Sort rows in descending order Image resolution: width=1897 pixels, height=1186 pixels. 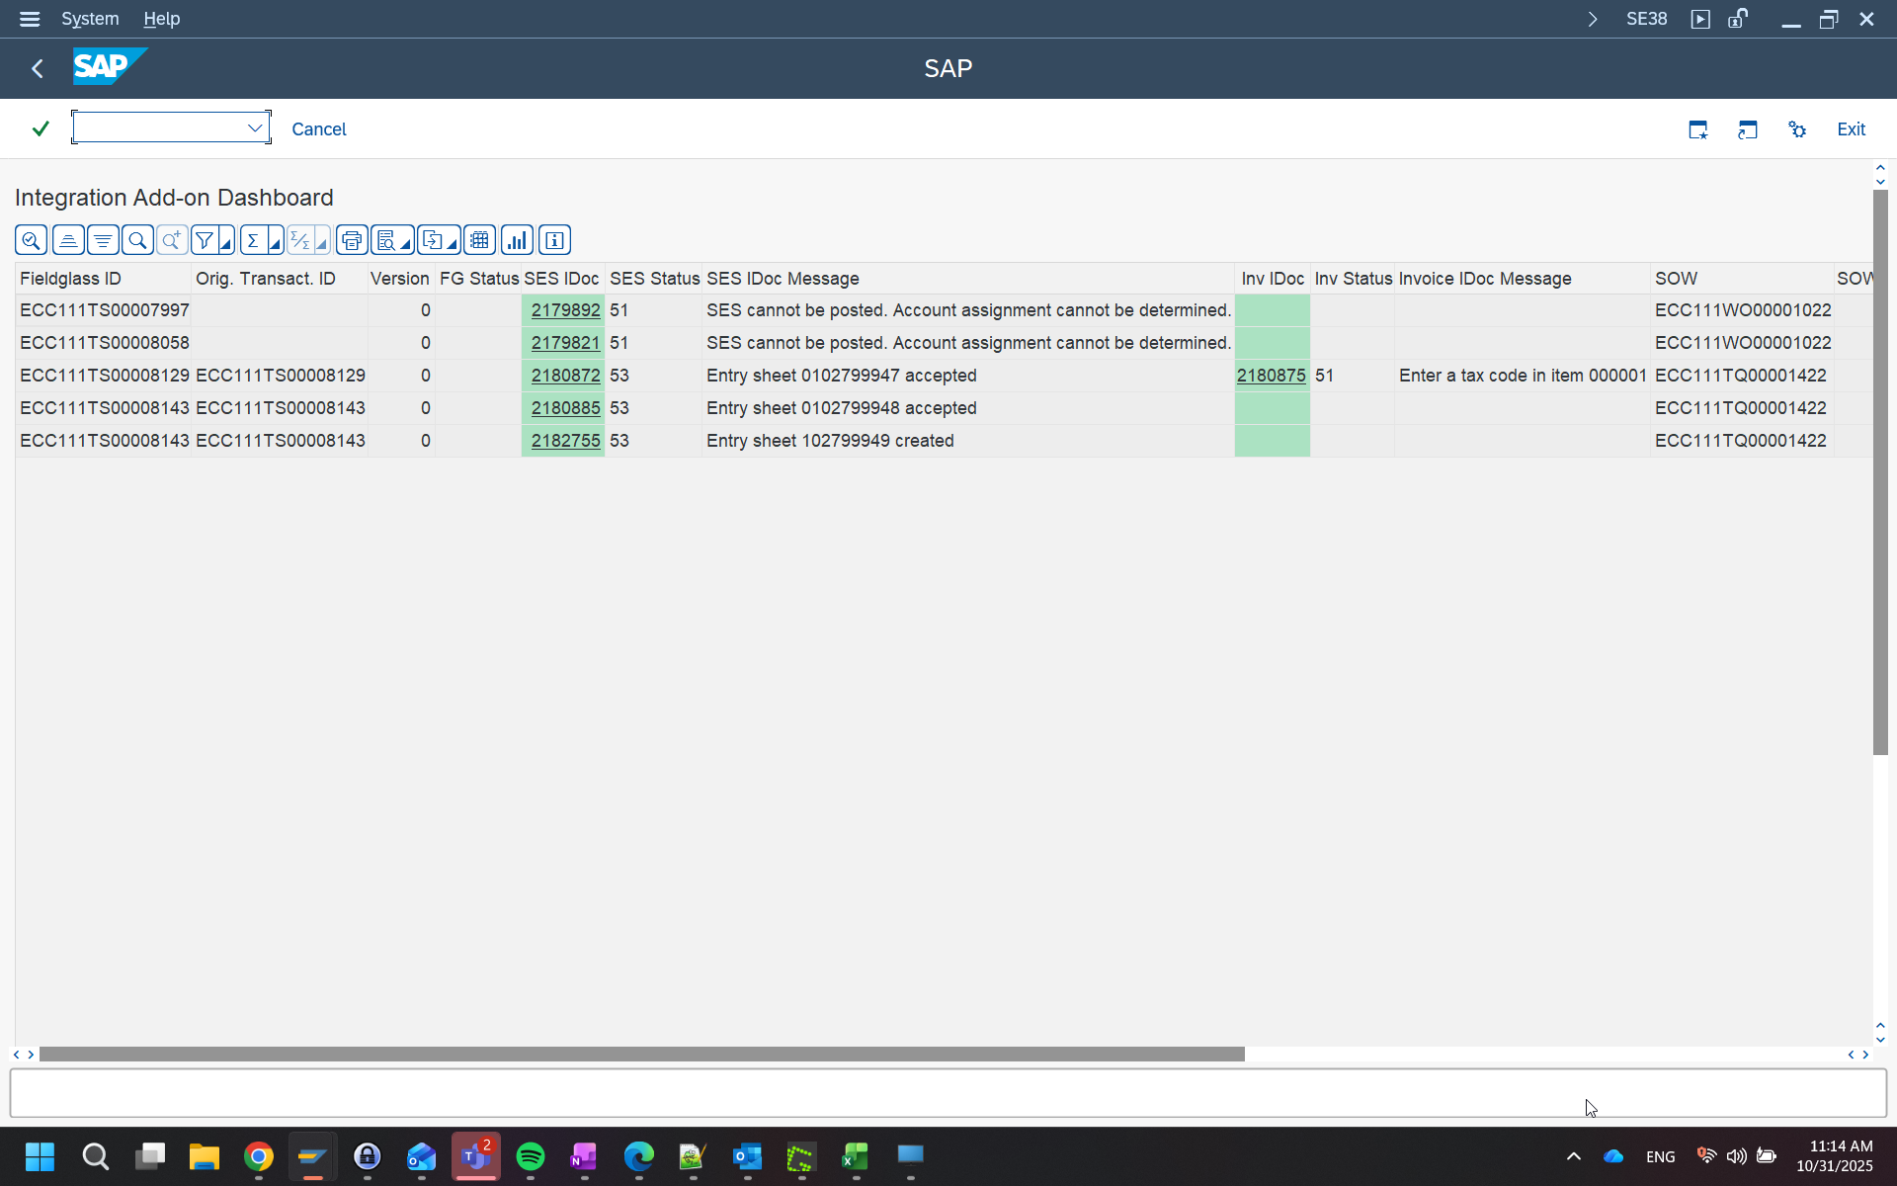click(x=103, y=240)
